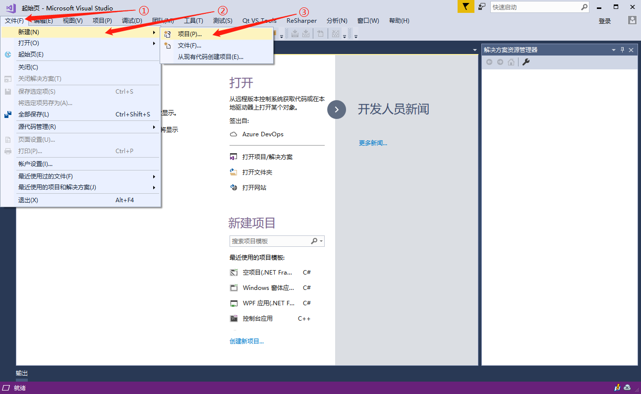This screenshot has height=394, width=641.
Task: Click the account avatar icon beside 登录
Action: [x=632, y=20]
